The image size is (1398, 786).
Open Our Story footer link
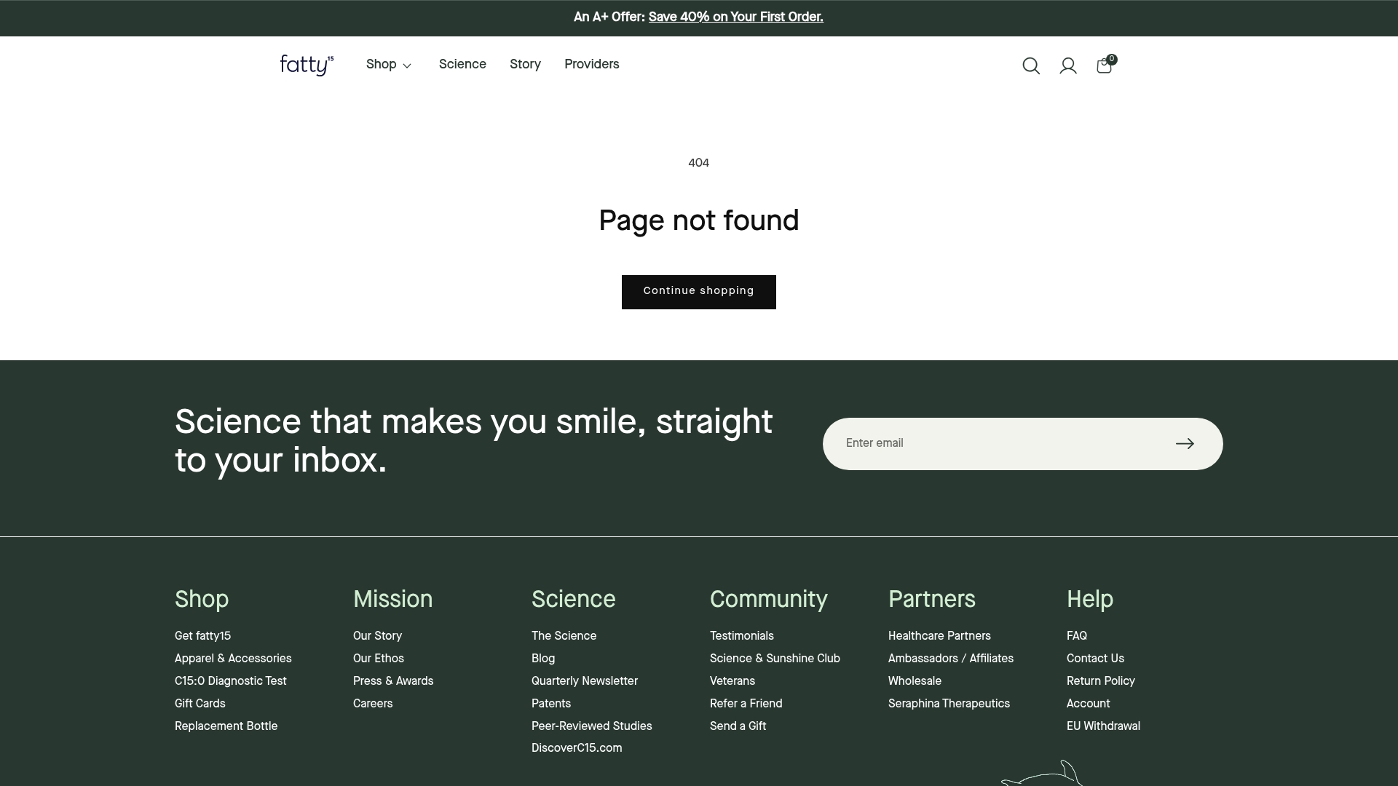point(377,636)
